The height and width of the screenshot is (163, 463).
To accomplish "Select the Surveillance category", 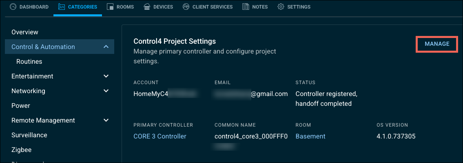I will click(29, 135).
